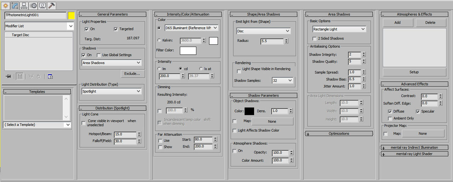Open the Rectangle Light dropdown

(339, 29)
